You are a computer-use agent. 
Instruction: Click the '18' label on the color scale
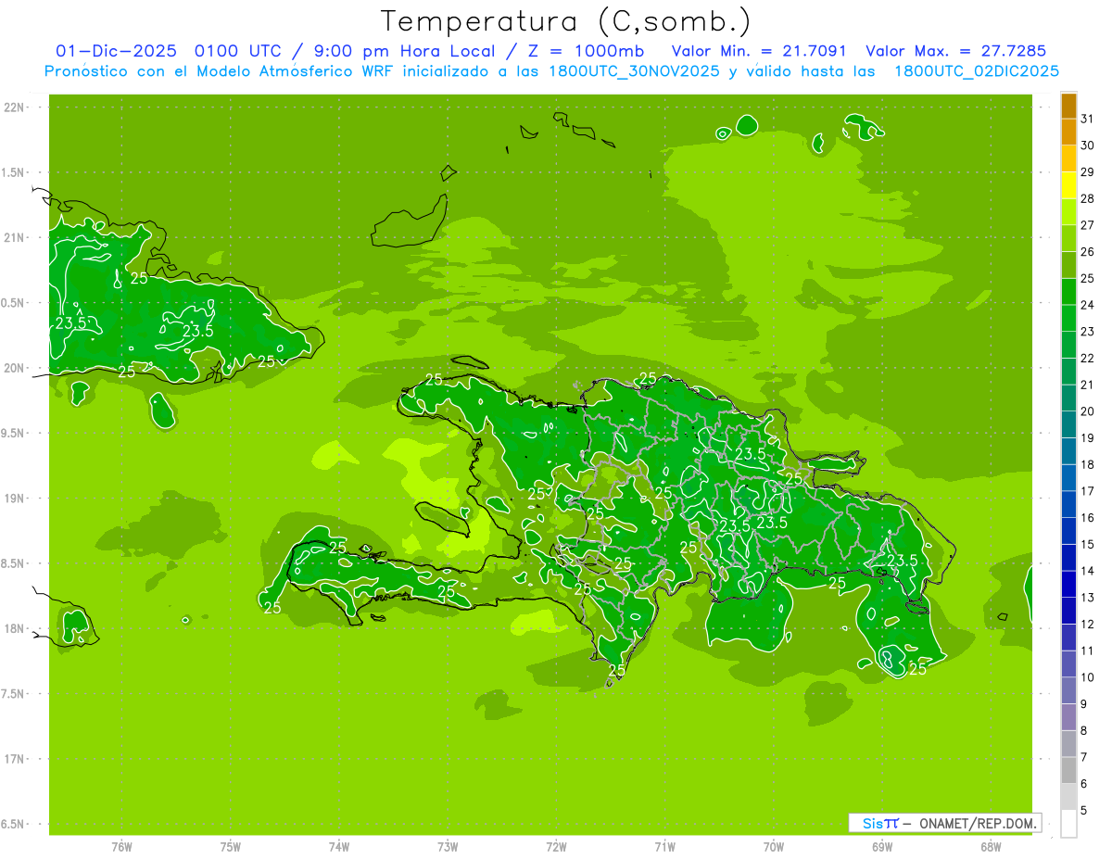(1087, 464)
